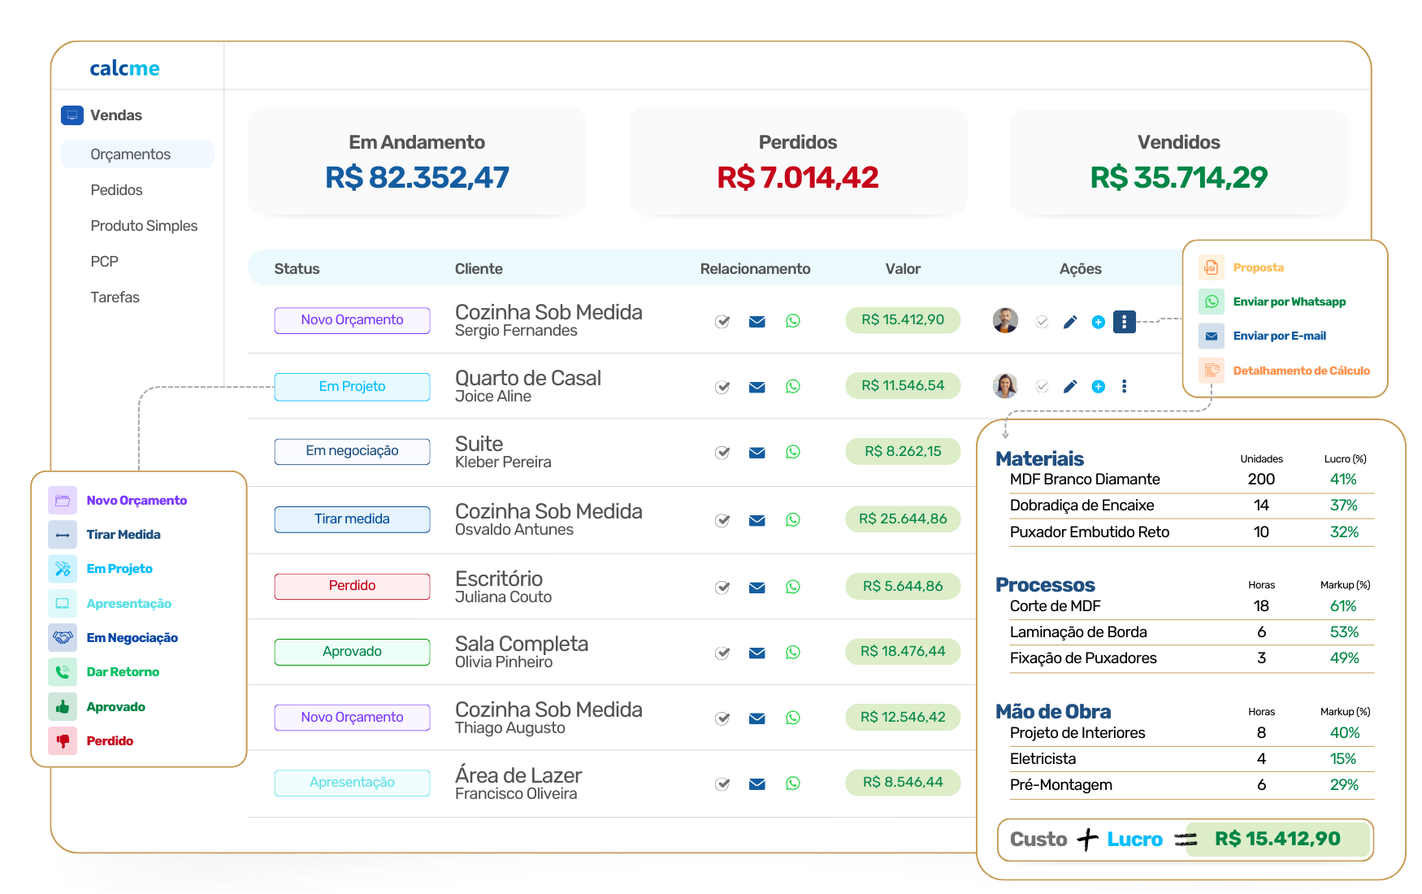Select Enviar por Whatsapp menu option
Screen dimensions: 1422x894
tap(1289, 302)
